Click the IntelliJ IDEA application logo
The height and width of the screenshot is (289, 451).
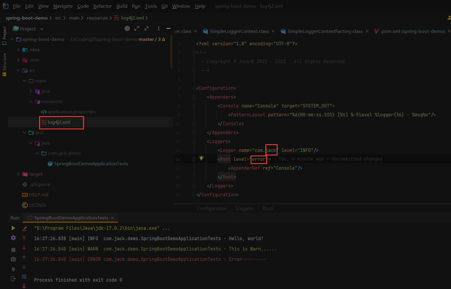coord(5,6)
